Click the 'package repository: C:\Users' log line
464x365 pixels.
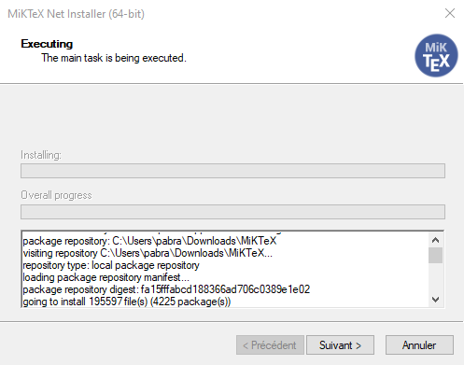pyautogui.click(x=149, y=241)
